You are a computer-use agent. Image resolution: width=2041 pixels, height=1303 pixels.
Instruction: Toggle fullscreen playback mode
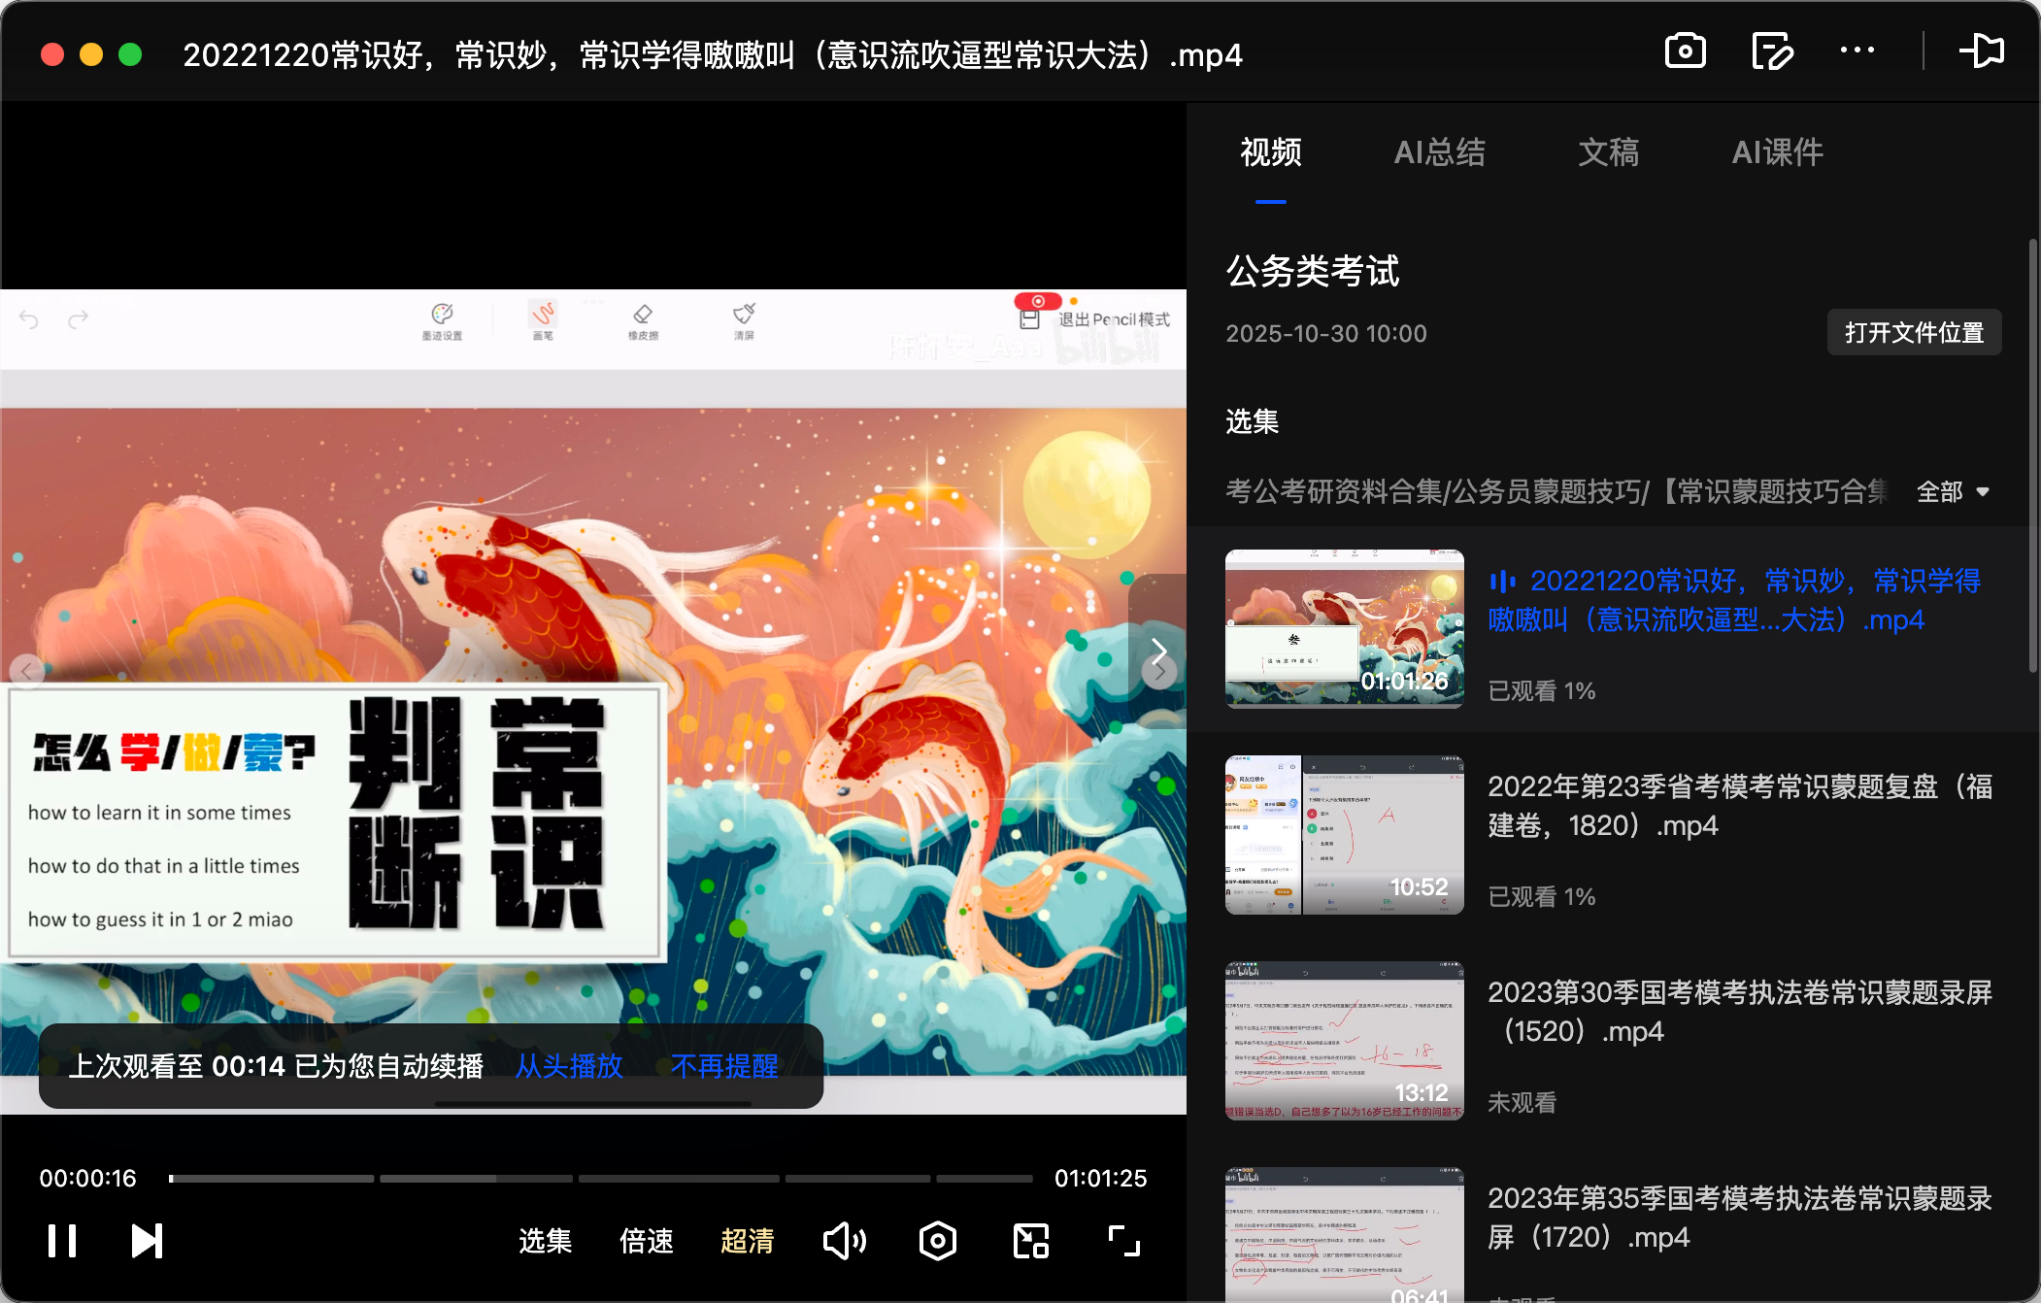[1121, 1240]
